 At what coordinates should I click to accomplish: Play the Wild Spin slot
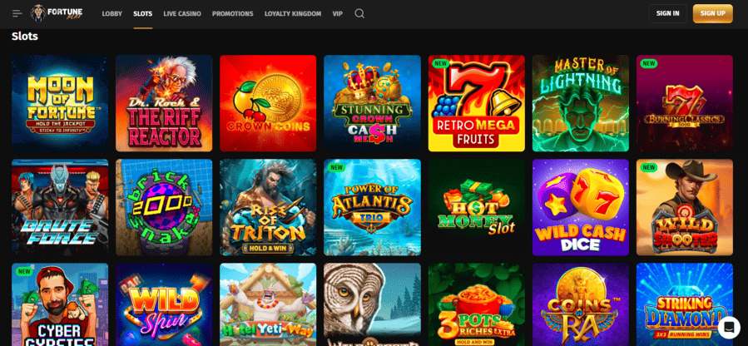point(164,304)
